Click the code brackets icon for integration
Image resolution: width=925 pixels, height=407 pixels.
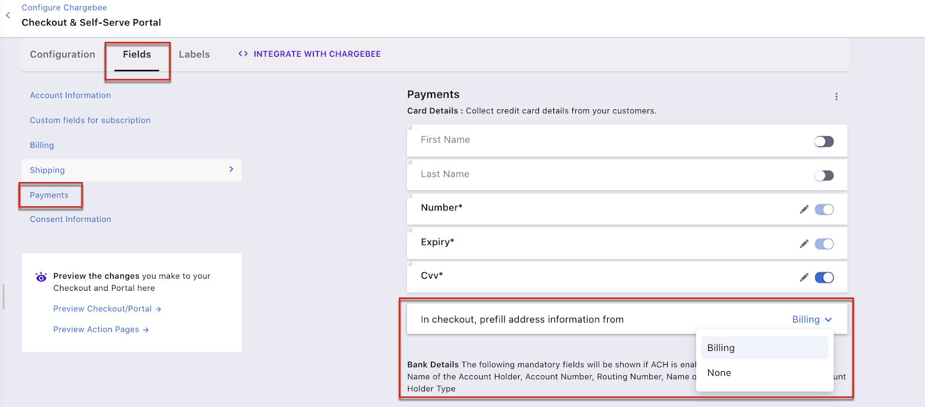(x=243, y=54)
